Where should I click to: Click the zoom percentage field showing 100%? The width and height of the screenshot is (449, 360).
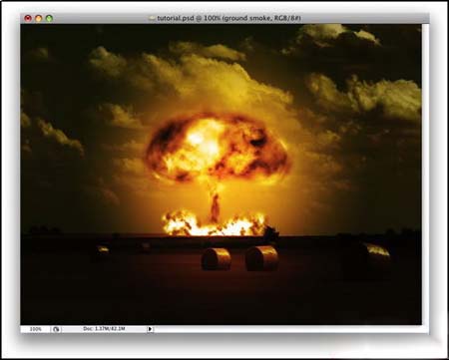click(35, 329)
